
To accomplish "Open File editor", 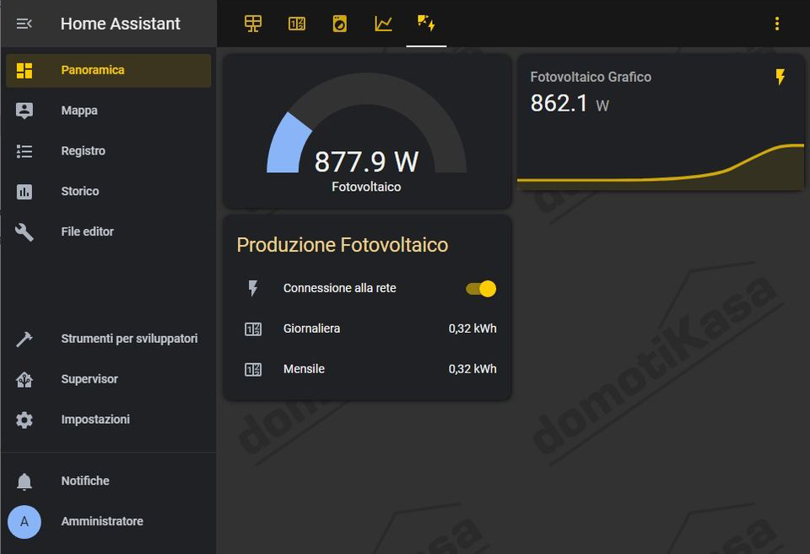I will coord(109,231).
